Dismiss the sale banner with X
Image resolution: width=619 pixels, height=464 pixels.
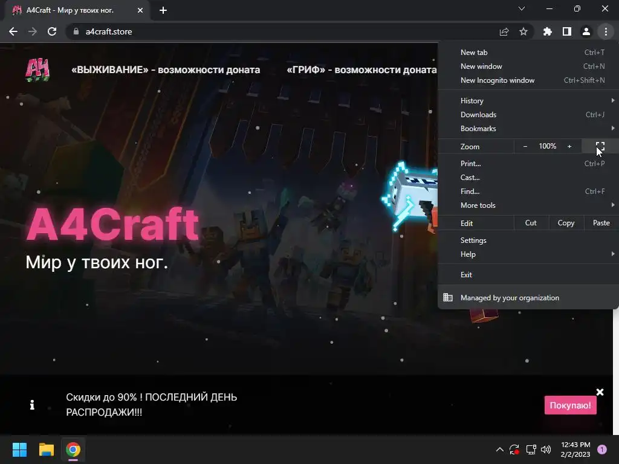pyautogui.click(x=600, y=391)
